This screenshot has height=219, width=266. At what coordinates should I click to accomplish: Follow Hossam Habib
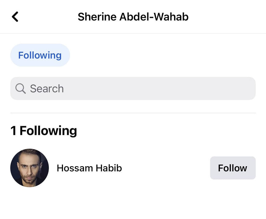(x=232, y=168)
